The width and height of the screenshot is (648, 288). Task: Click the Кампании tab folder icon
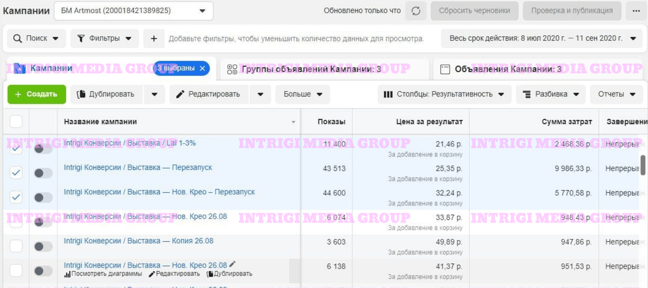(x=19, y=68)
